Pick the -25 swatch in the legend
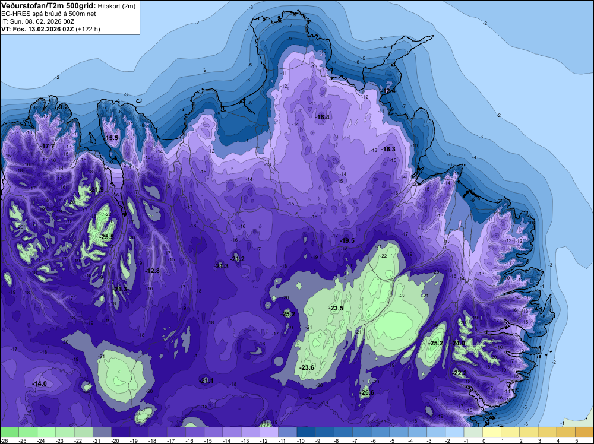The height and width of the screenshot is (444, 594). [28, 432]
